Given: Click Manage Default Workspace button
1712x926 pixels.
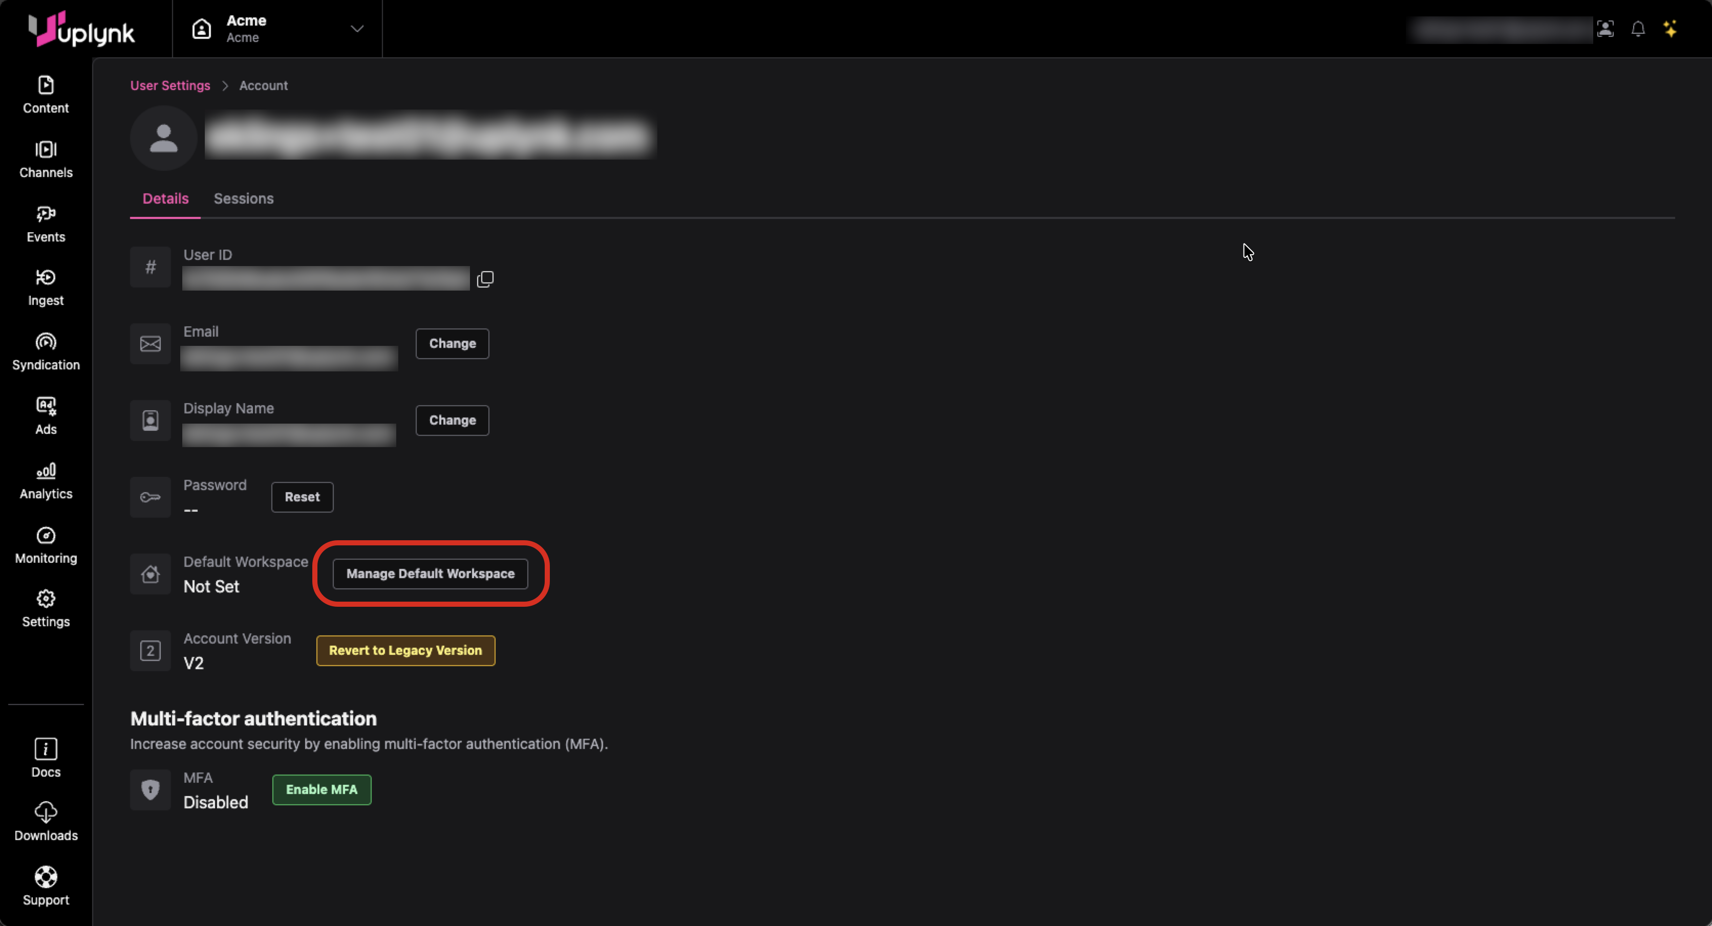Looking at the screenshot, I should point(430,574).
